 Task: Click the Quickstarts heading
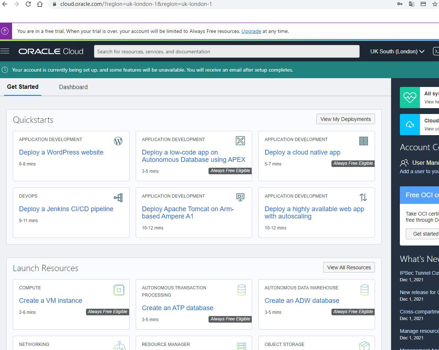pos(33,120)
